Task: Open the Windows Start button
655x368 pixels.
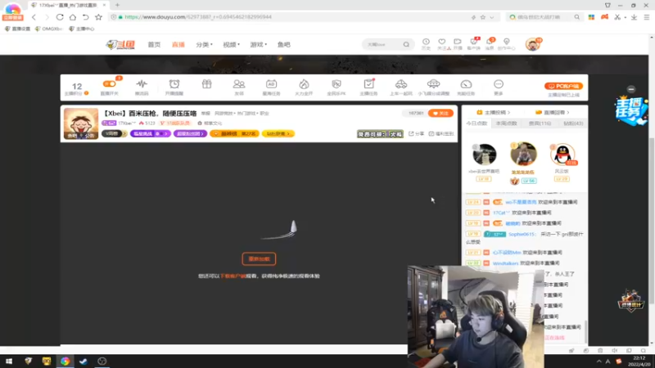Action: pos(9,361)
